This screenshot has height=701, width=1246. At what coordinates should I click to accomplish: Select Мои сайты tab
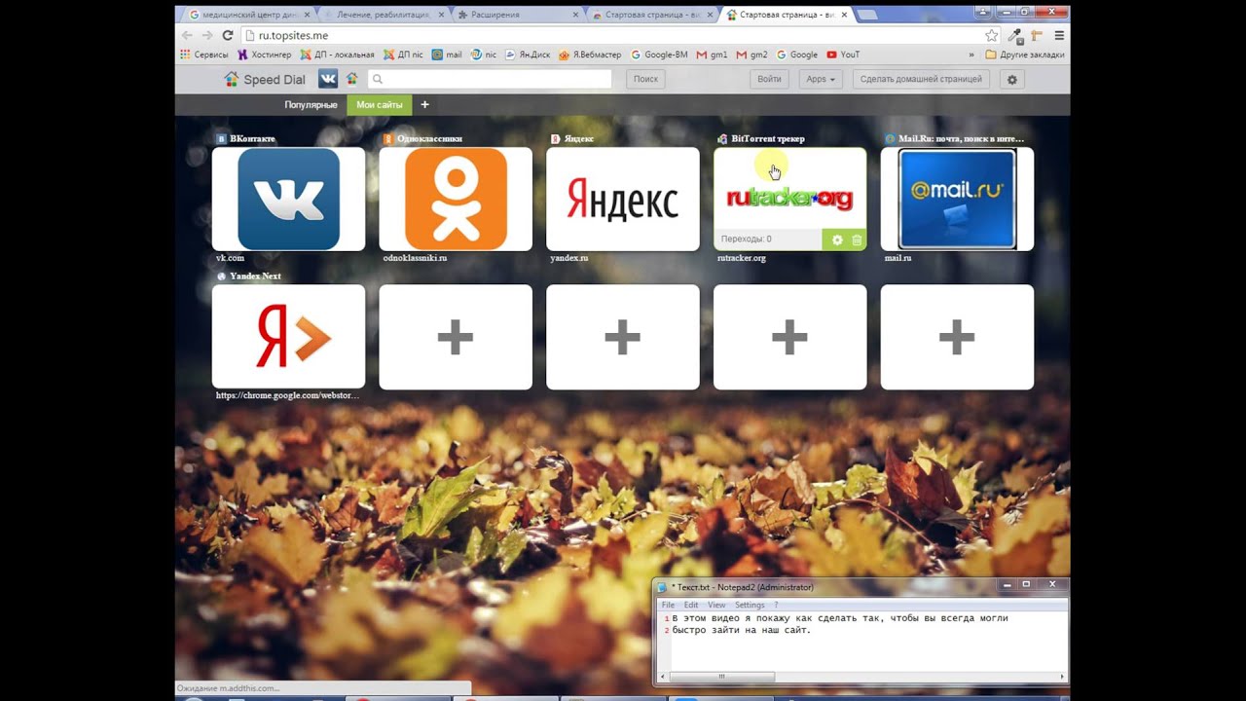click(380, 104)
